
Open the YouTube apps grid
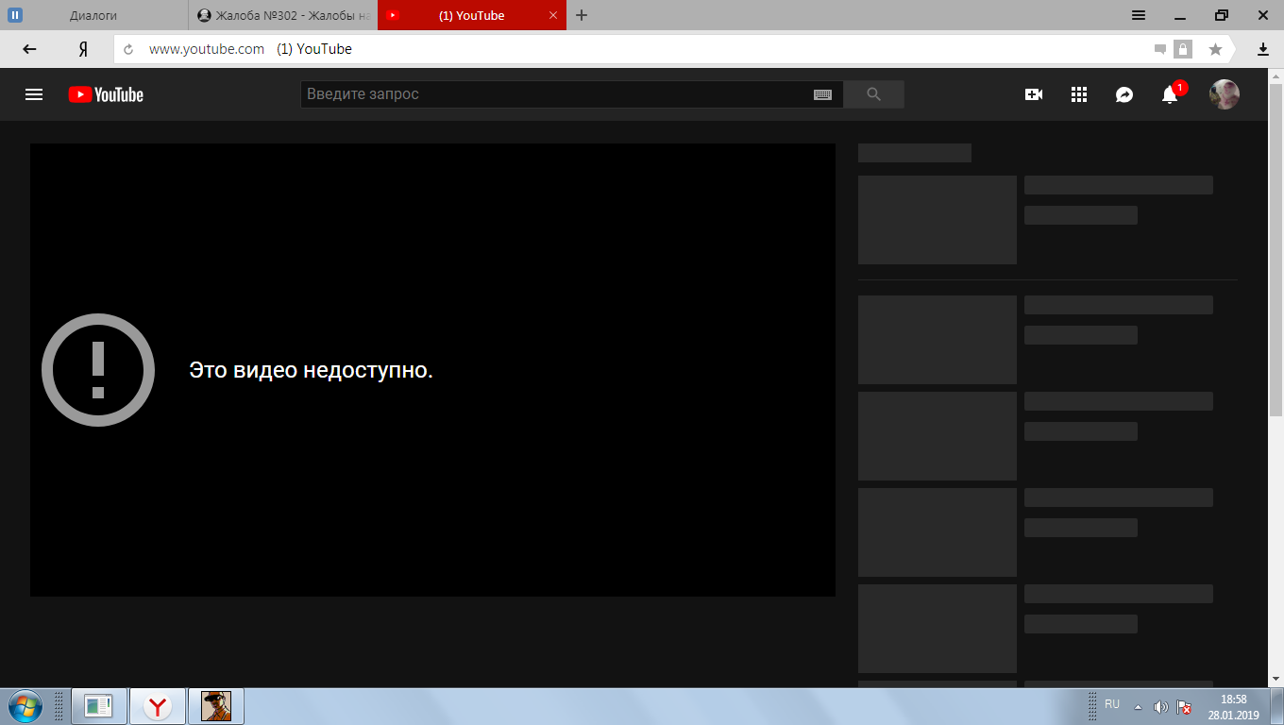point(1079,94)
